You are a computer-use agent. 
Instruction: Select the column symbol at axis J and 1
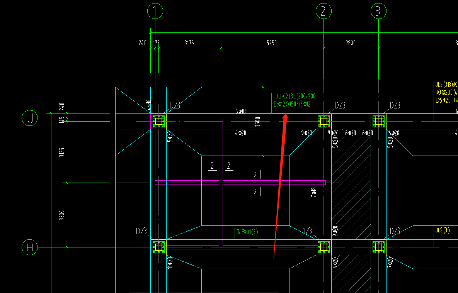click(x=158, y=121)
